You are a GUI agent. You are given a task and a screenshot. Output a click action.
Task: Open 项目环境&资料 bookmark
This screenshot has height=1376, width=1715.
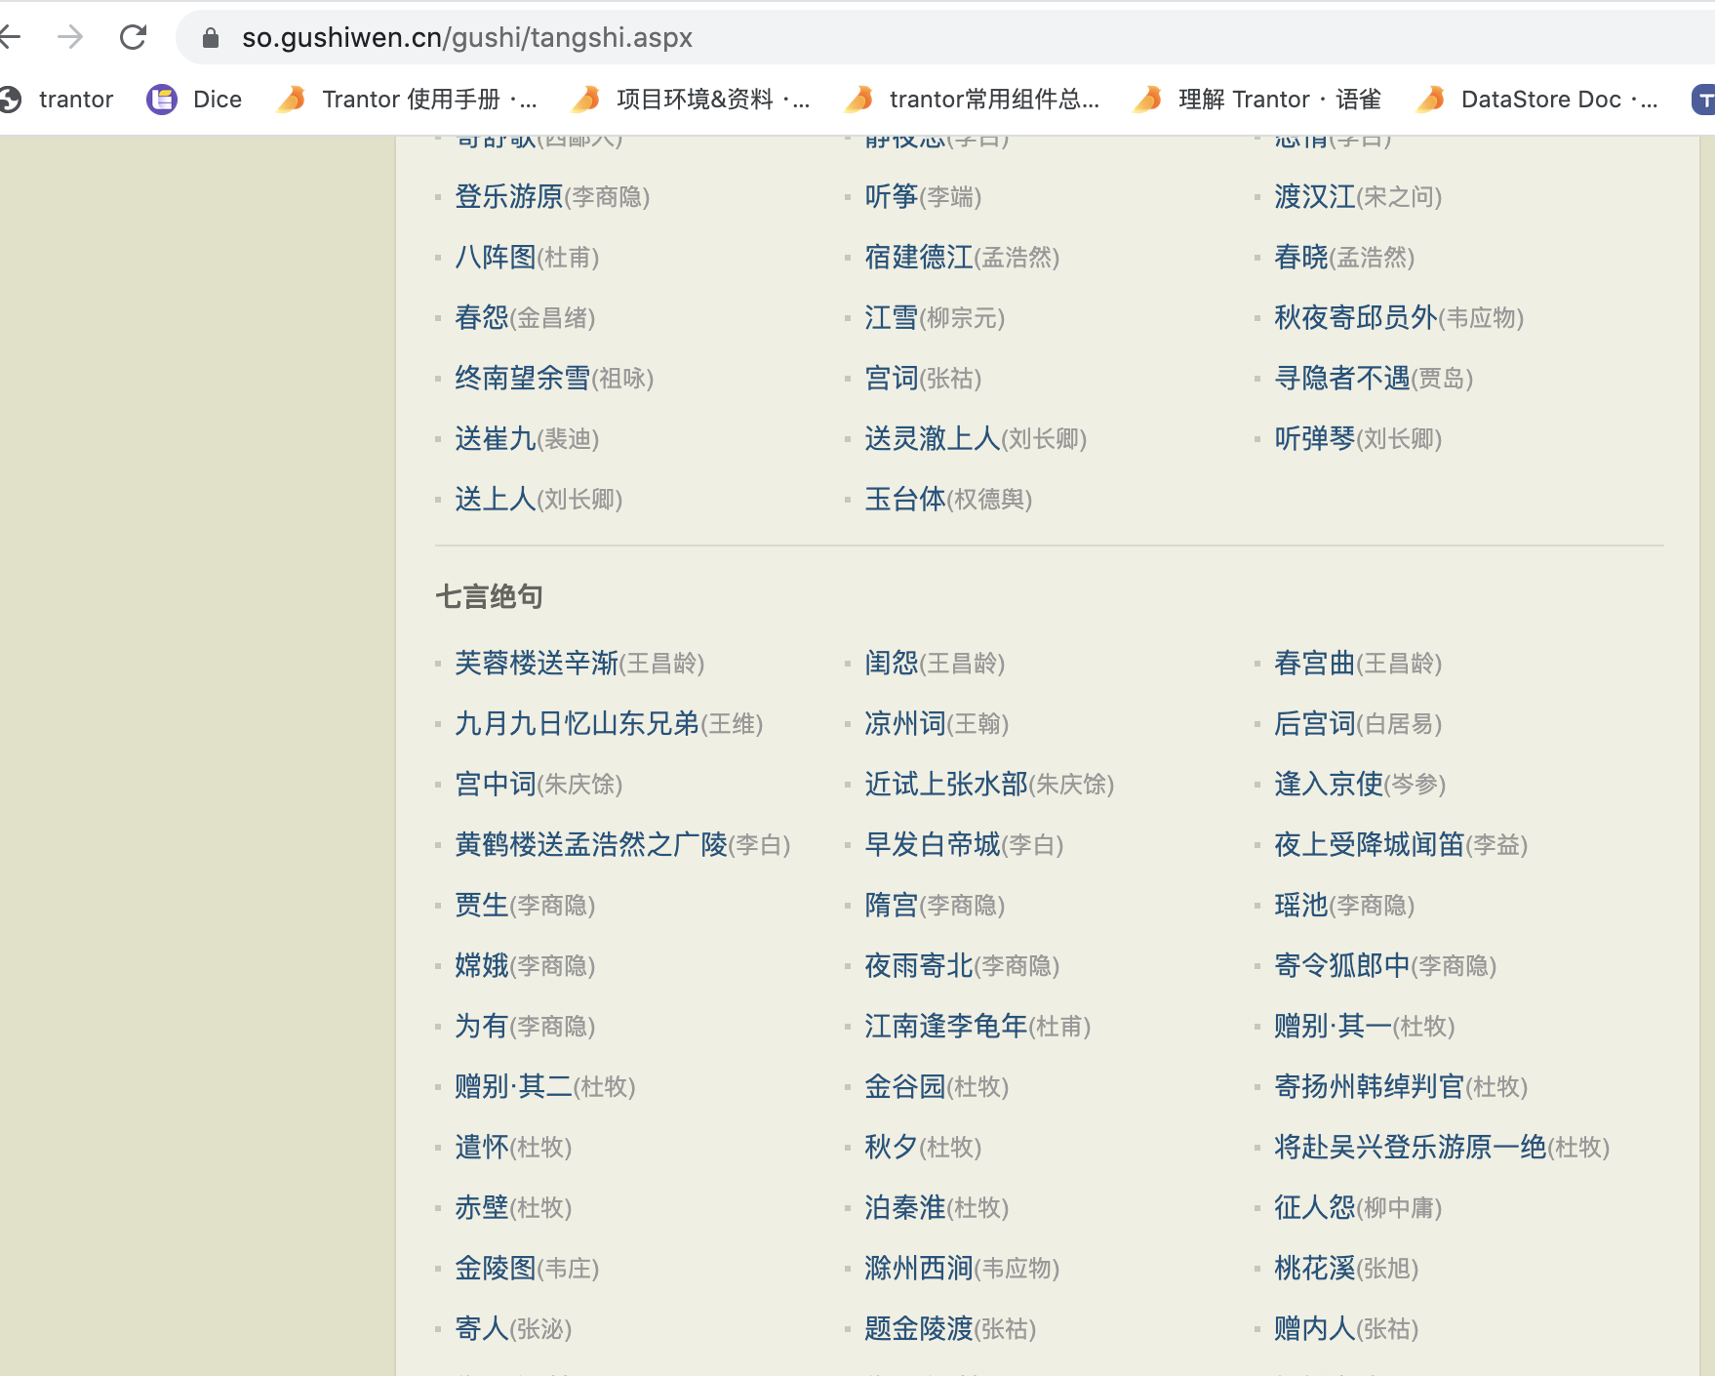692,100
